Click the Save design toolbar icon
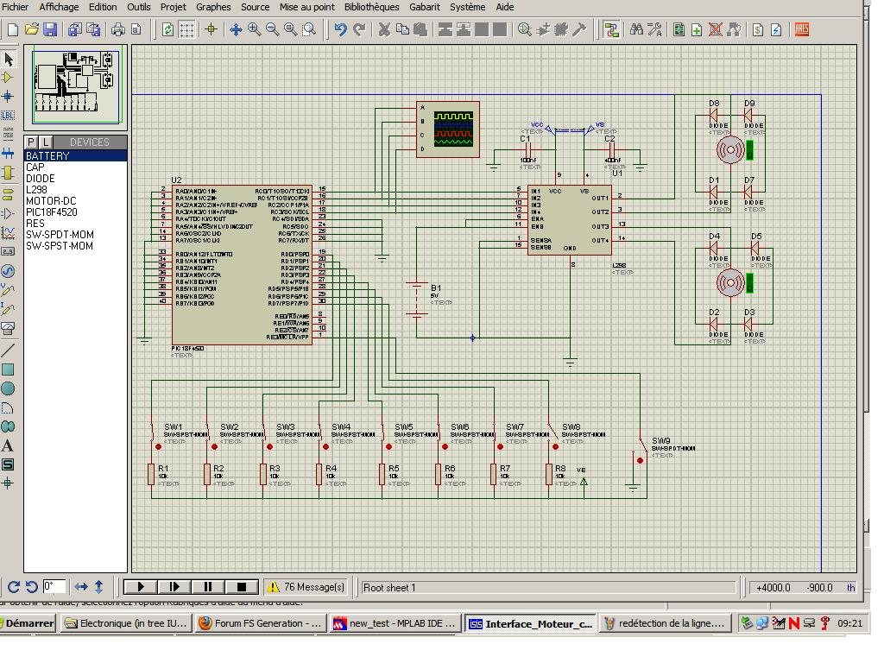The height and width of the screenshot is (663, 884). 49,29
